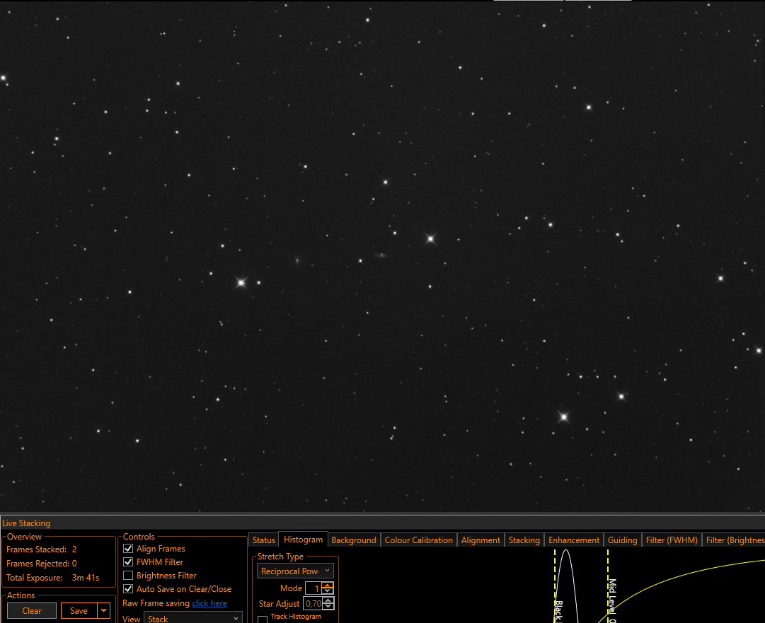Screen dimensions: 765x623
Task: Open the Background tab
Action: pos(354,540)
